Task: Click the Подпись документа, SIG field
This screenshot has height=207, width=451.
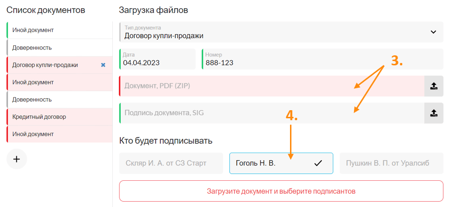Action: 271,113
